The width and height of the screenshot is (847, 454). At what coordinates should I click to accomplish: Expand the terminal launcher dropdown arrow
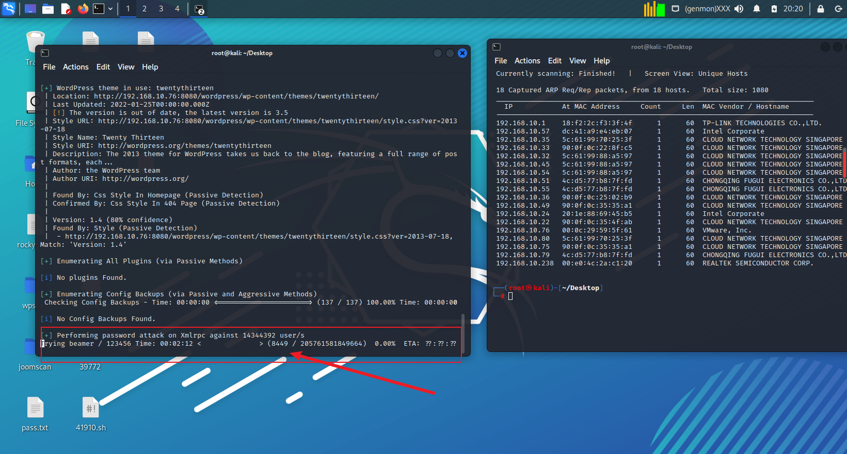(x=110, y=9)
